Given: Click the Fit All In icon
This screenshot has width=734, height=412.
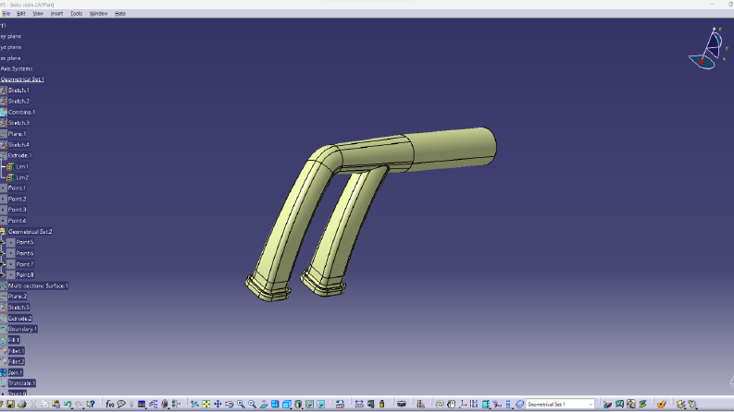Looking at the screenshot, I should click(x=206, y=404).
